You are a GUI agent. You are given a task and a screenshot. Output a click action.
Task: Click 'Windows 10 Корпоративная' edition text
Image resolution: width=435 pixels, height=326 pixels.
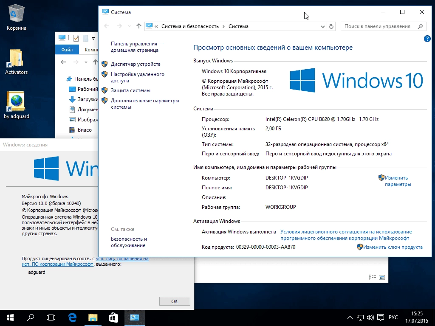234,71
